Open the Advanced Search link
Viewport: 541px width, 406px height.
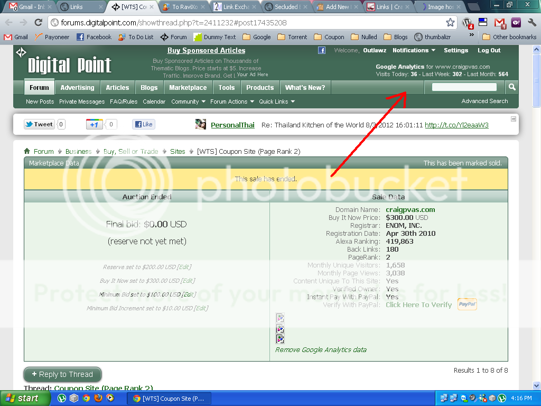click(484, 101)
